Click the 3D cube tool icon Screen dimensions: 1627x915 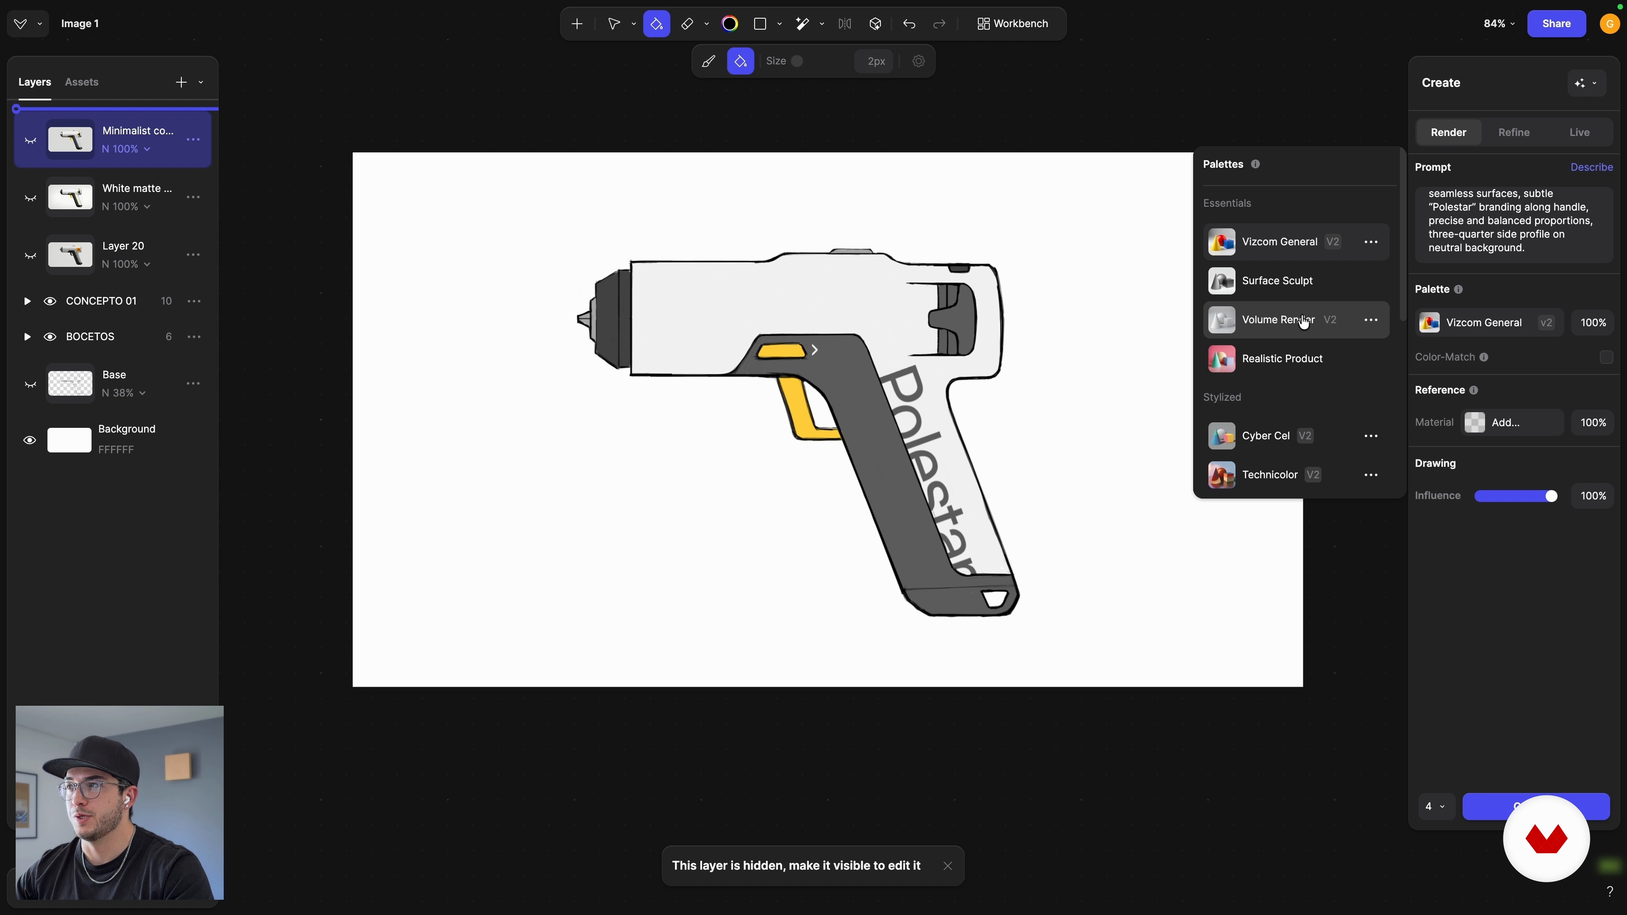(x=875, y=24)
